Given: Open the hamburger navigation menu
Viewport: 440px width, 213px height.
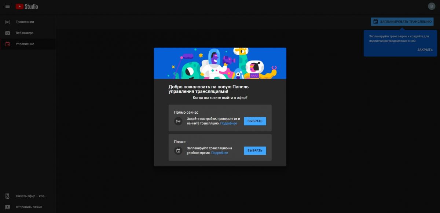Looking at the screenshot, I should pyautogui.click(x=7, y=7).
